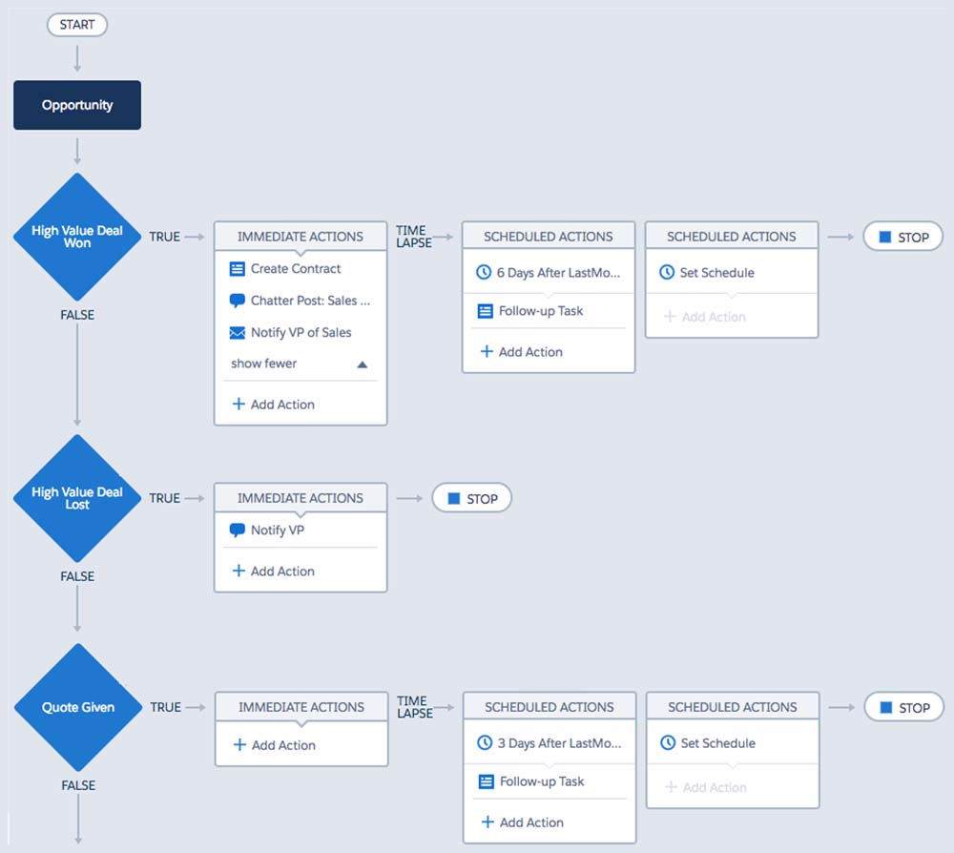This screenshot has width=954, height=853.
Task: Click the clock icon beside 6 Days After
Action: point(484,273)
